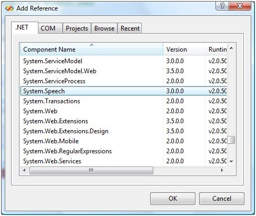Click the horizontal scrollbar right arrow
The image size is (256, 216).
click(x=222, y=170)
